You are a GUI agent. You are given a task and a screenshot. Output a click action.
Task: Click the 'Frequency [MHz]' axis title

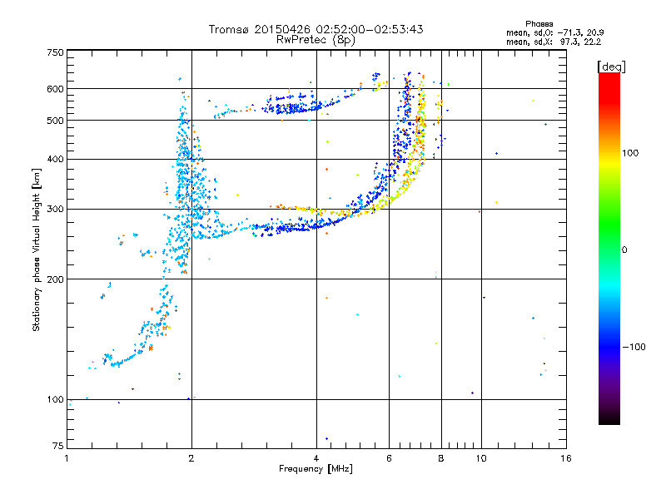click(x=316, y=469)
